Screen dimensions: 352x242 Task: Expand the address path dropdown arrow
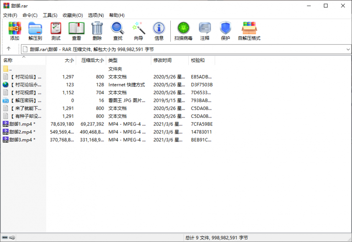coord(348,49)
